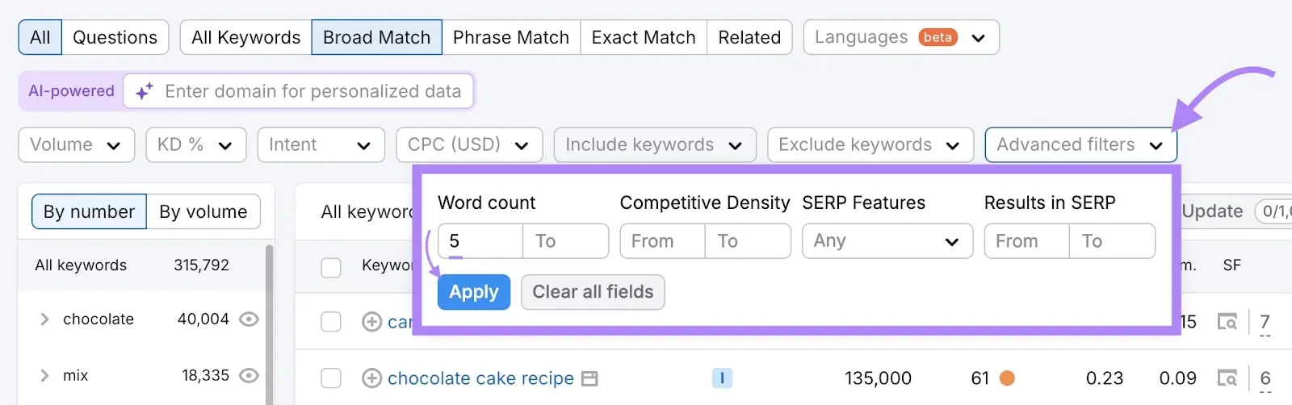This screenshot has height=405, width=1292.
Task: Click the orange keyword difficulty indicator dot
Action: (1007, 378)
